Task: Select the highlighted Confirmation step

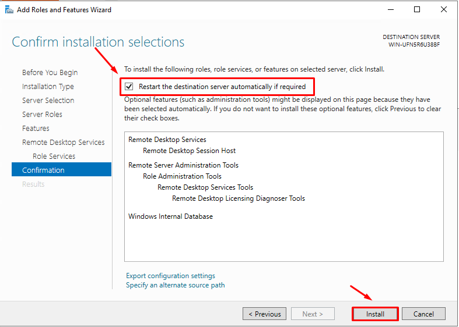Action: tap(43, 170)
